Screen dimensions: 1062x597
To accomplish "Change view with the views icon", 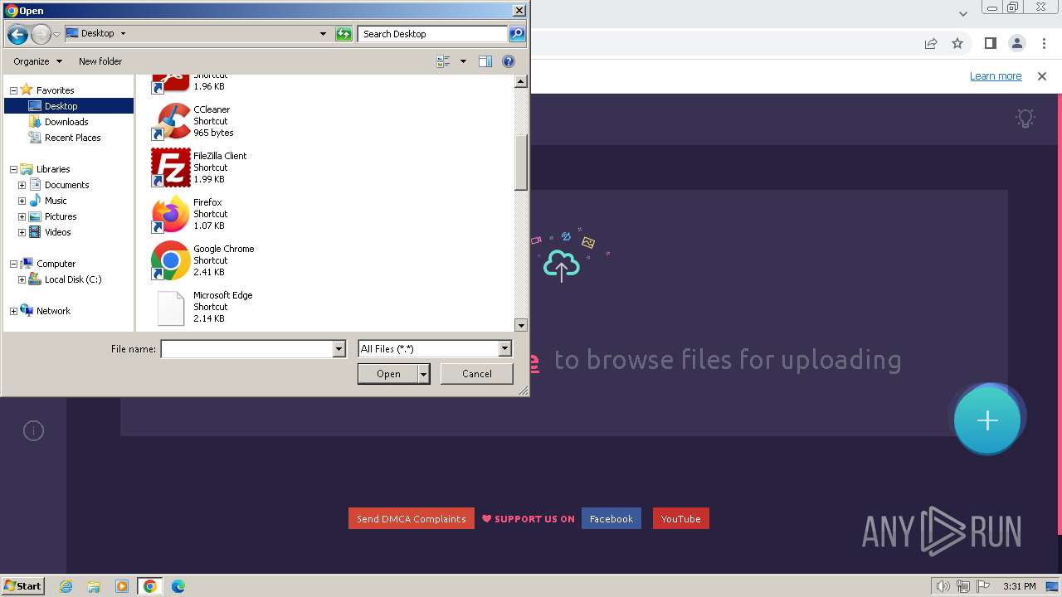I will [443, 61].
